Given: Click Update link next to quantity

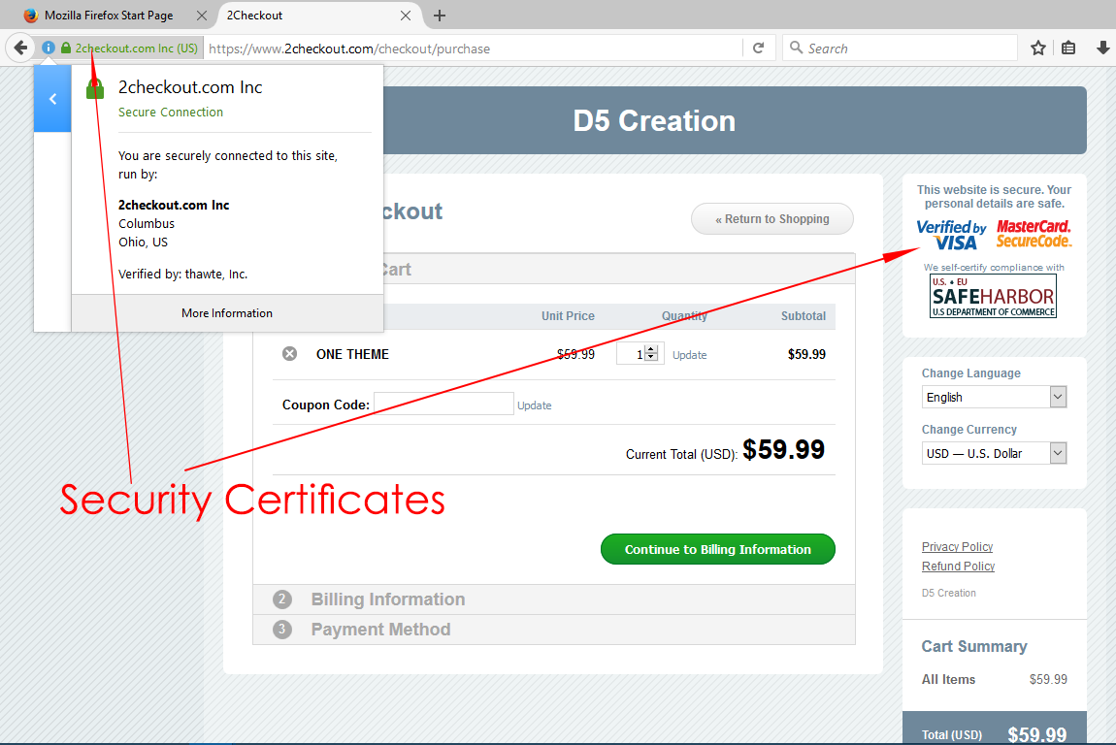Looking at the screenshot, I should tap(690, 355).
